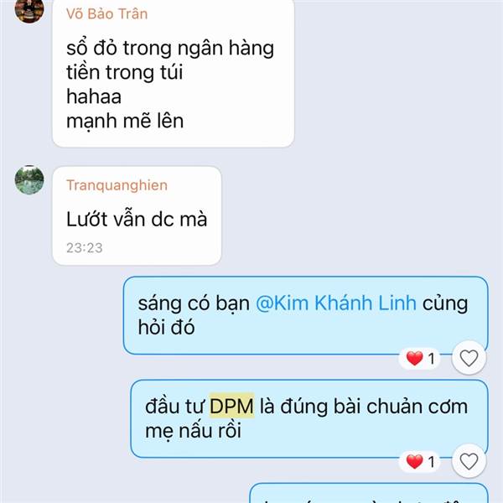Tap the 'chuẩn cơm mẹ nấu rồi' text

(x=306, y=418)
